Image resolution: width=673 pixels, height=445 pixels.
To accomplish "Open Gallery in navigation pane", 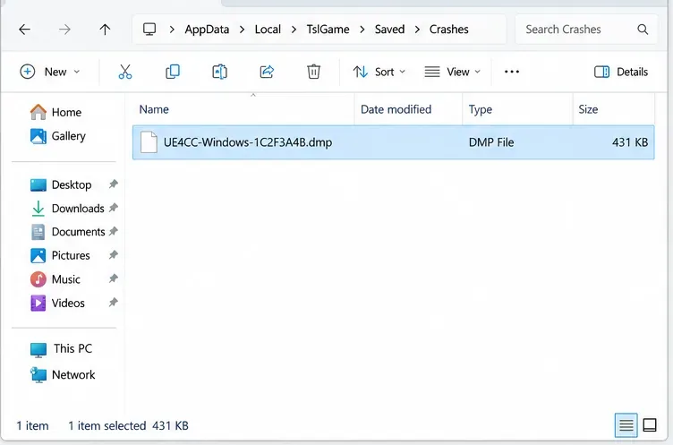I will (58, 136).
